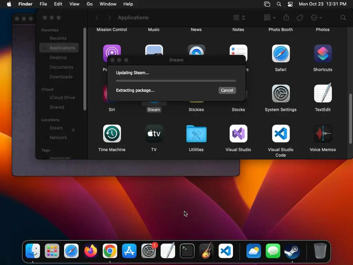Open the Edit menu
The height and width of the screenshot is (265, 353).
[x=58, y=4]
